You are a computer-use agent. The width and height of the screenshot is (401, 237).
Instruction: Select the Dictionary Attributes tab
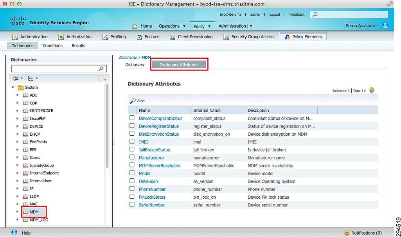[179, 65]
